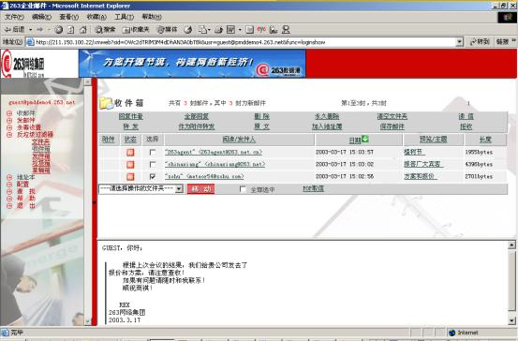The width and height of the screenshot is (518, 341).
Task: Click the green date sort arrow icon
Action: tap(365, 139)
